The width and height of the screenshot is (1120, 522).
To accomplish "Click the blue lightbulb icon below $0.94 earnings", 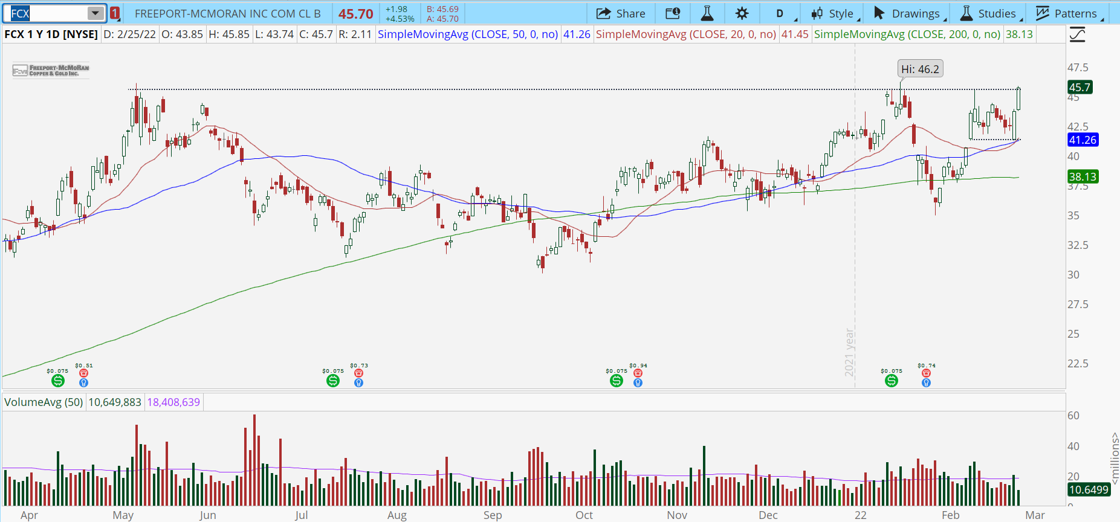I will 638,382.
